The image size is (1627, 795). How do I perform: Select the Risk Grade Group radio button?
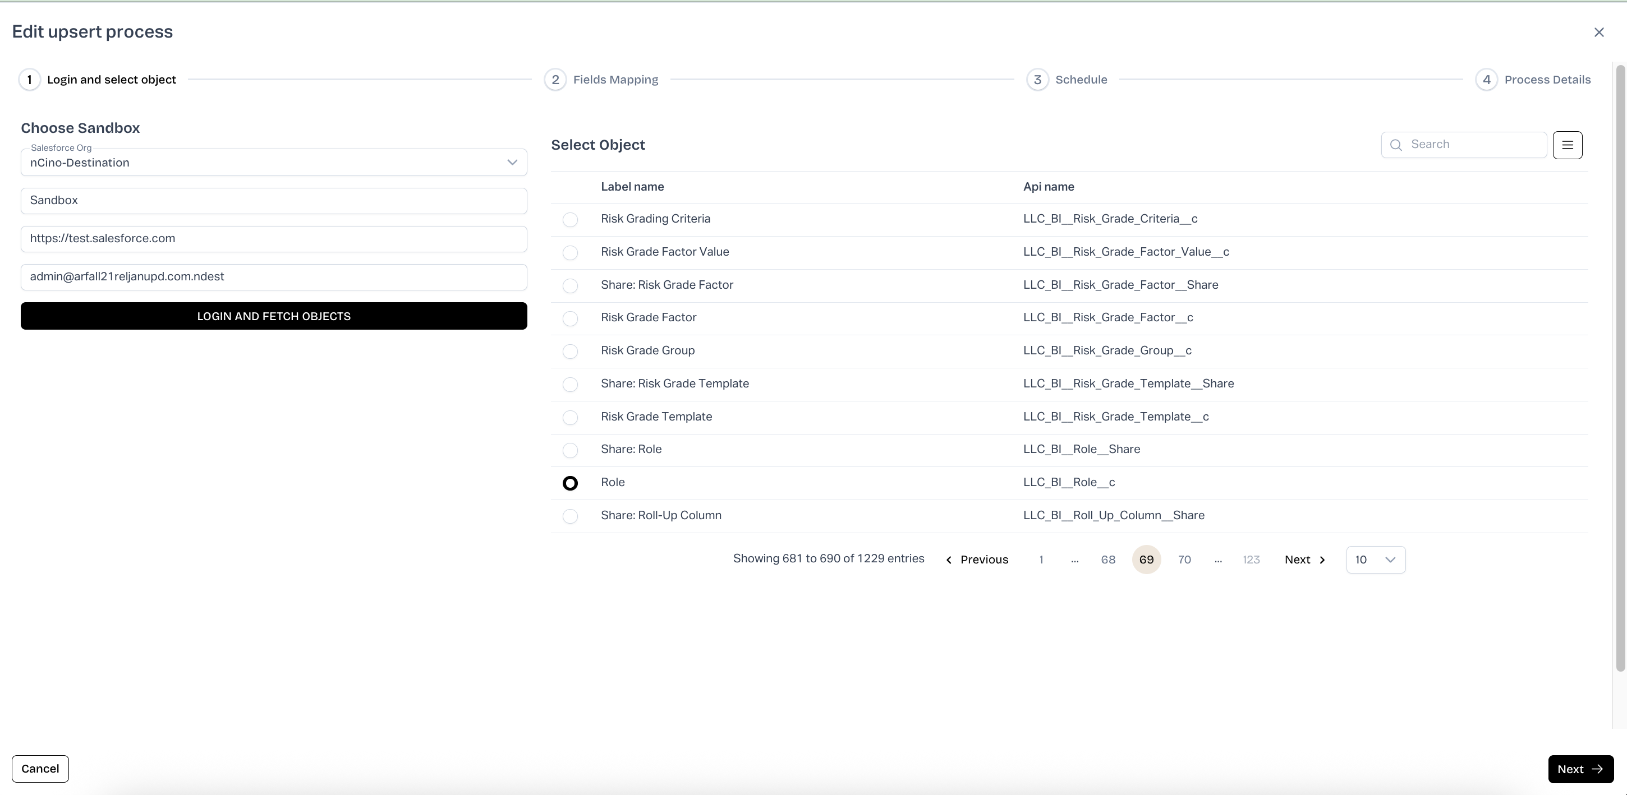coord(569,352)
